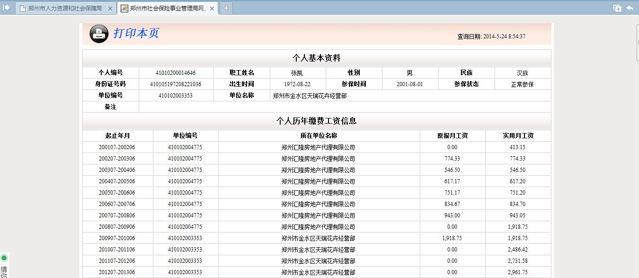
Task: Click the stacked-windows plus icon at top-right
Action: (617, 8)
